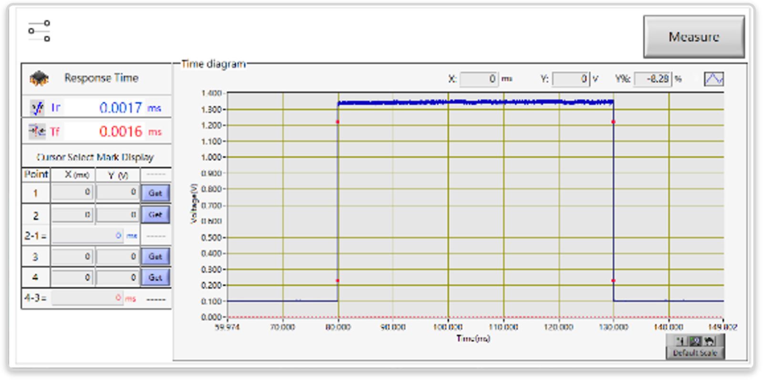Click the rise time Tr icon

pos(37,108)
